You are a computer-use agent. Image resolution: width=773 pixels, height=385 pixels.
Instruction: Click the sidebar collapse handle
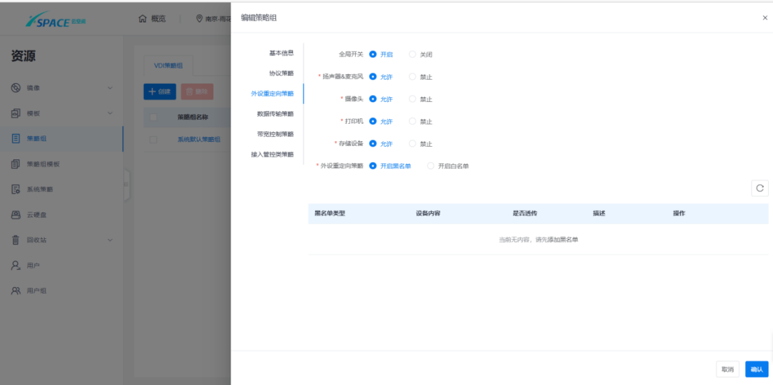point(127,184)
